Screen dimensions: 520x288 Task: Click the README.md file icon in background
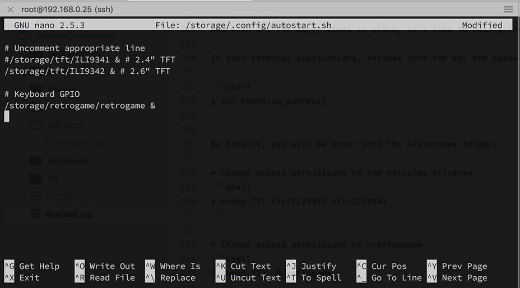pyautogui.click(x=36, y=214)
